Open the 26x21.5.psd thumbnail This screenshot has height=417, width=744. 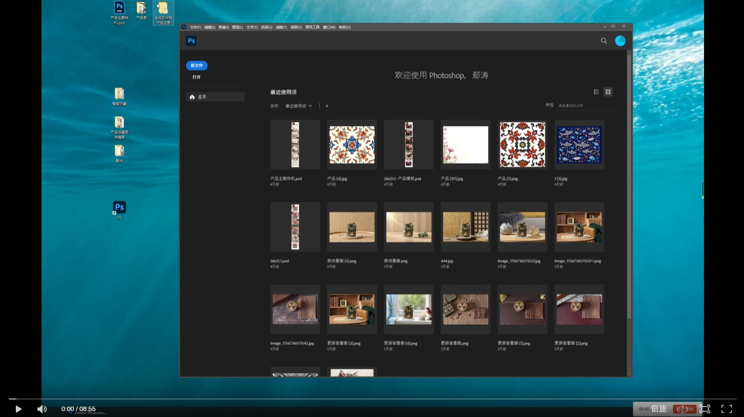tap(295, 227)
